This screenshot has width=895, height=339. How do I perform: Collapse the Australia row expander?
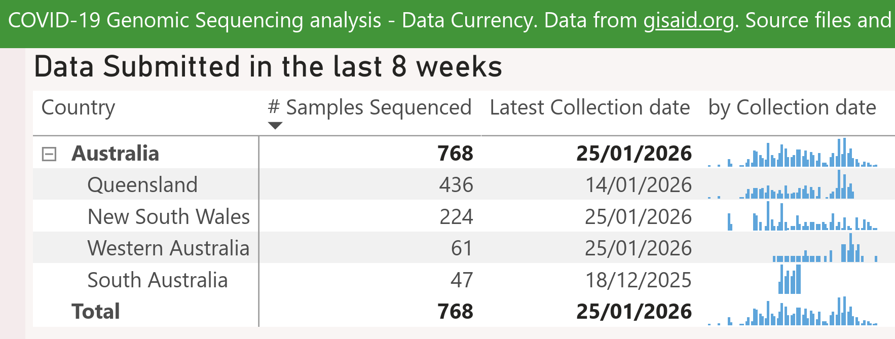pos(49,154)
